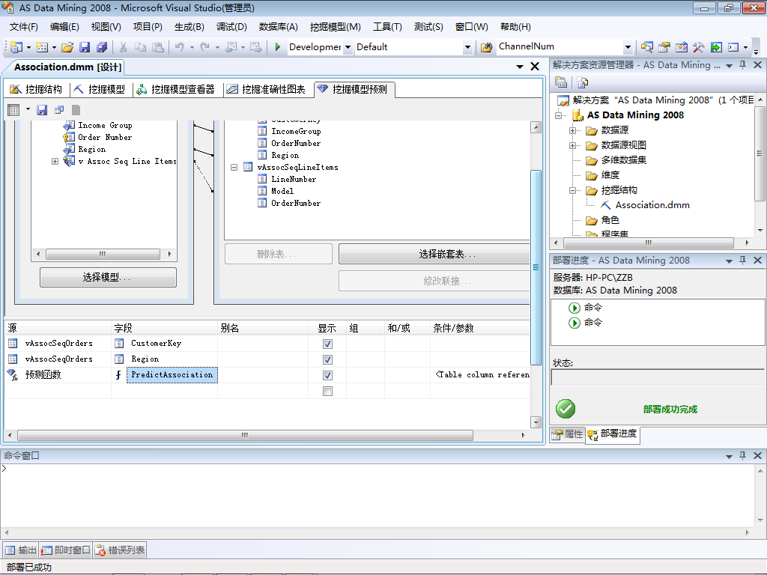The image size is (767, 575).
Task: Uncheck Show for Region row
Action: (328, 359)
